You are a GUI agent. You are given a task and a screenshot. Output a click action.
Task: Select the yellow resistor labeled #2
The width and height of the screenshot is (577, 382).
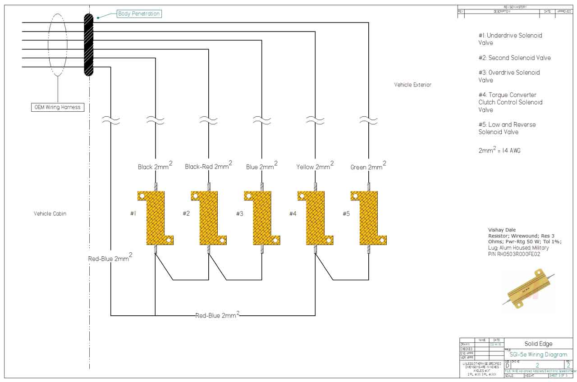coord(209,218)
